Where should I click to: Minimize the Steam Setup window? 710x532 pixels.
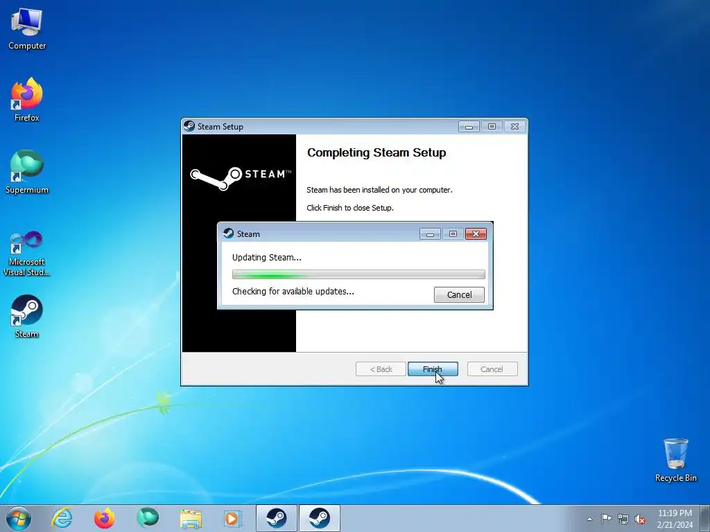point(469,127)
